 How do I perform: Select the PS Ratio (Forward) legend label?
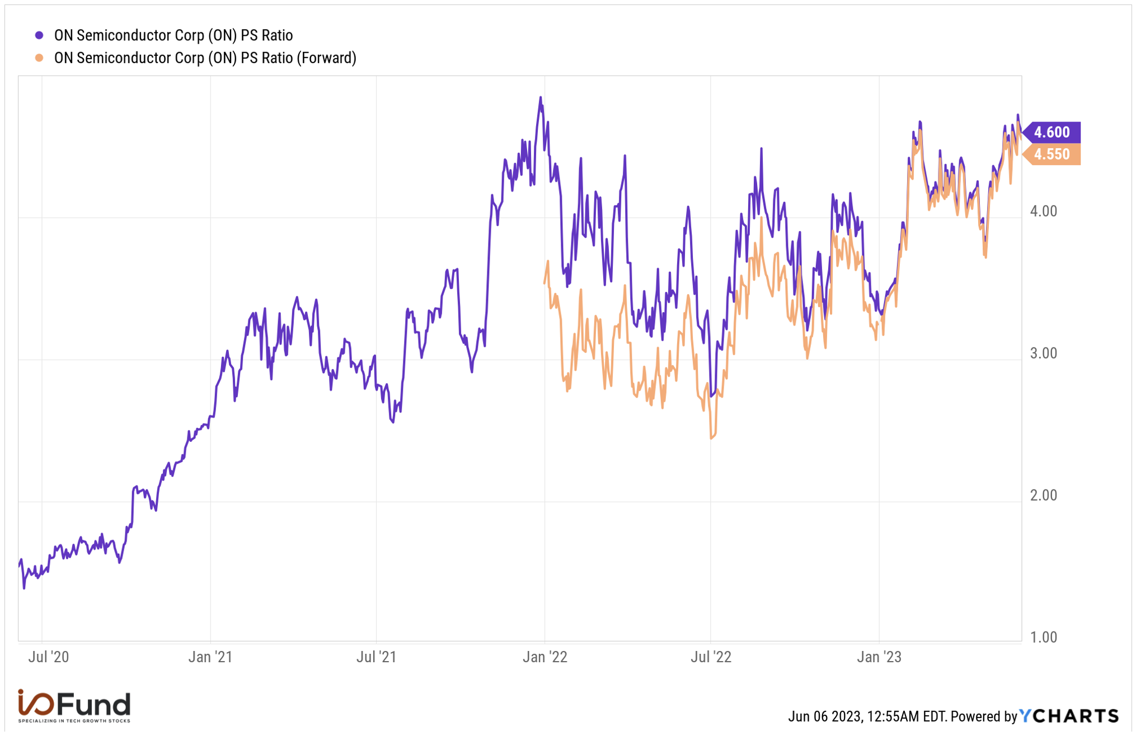(205, 58)
